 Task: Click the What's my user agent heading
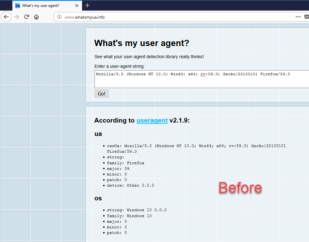(x=142, y=43)
